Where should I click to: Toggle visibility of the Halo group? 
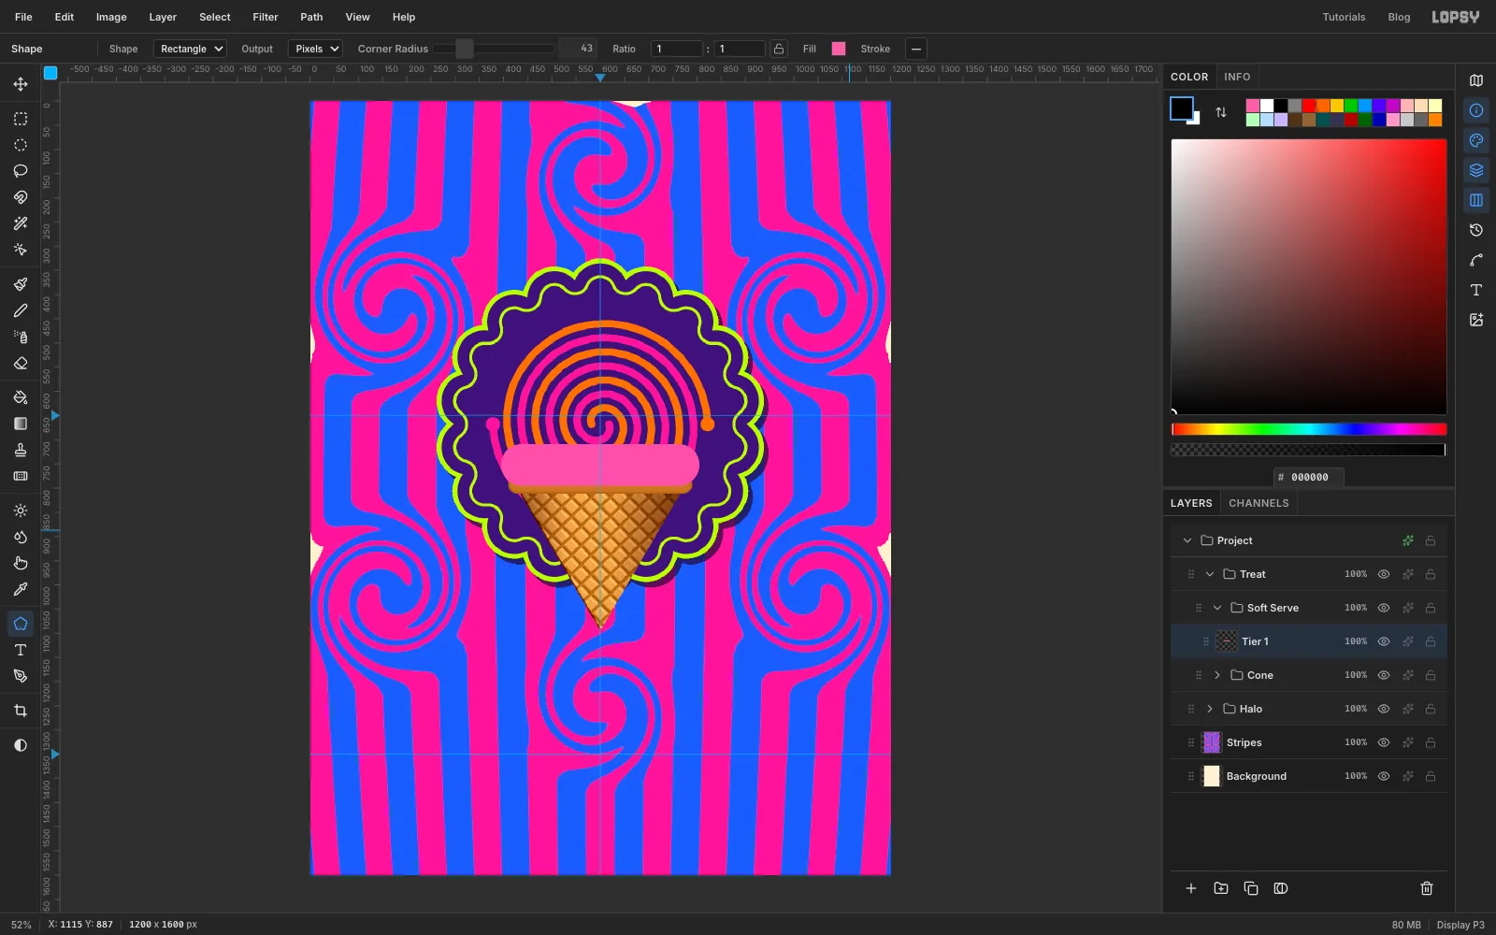1384,709
